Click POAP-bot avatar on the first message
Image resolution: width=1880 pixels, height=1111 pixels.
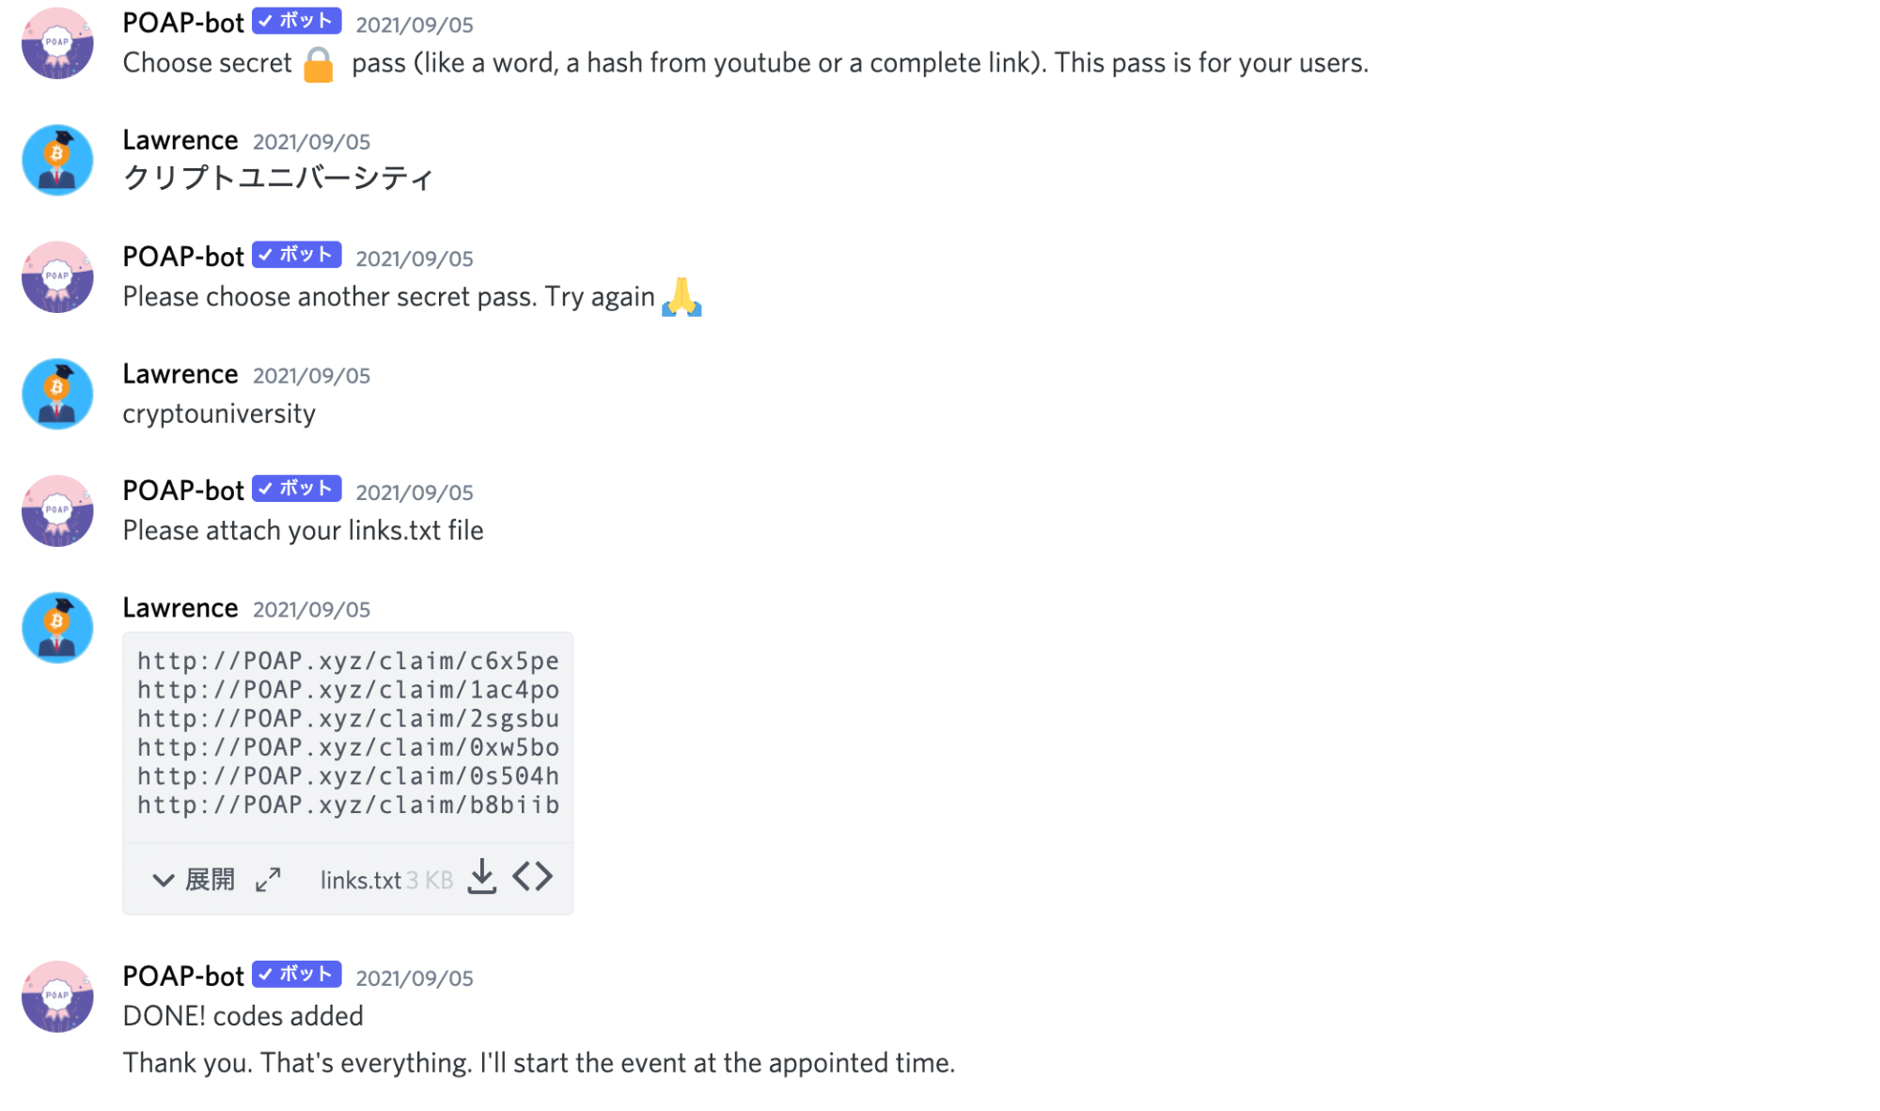pyautogui.click(x=57, y=43)
